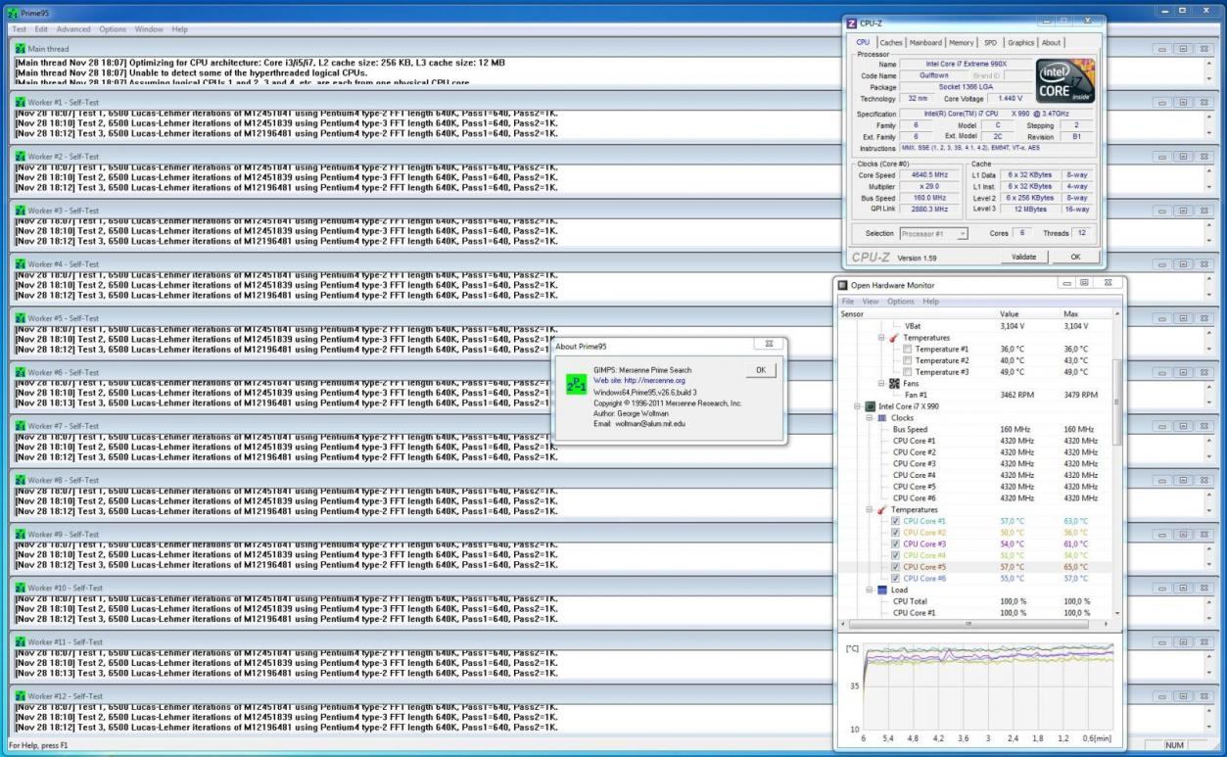
Task: Uncheck the CPU Core #2 temperature checkbox
Action: (x=895, y=533)
